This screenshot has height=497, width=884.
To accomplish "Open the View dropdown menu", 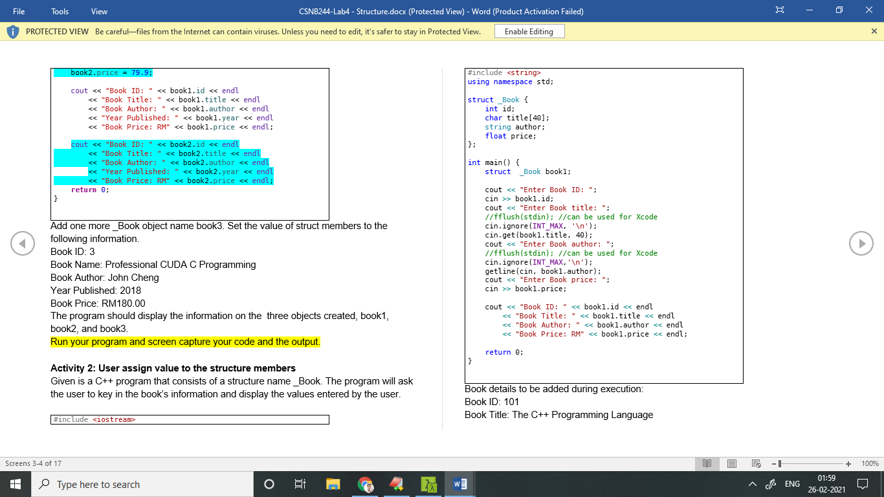I will [x=99, y=11].
